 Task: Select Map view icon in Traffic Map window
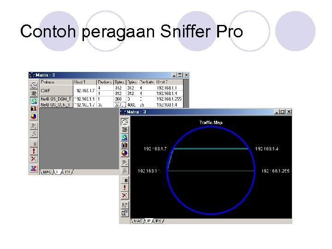point(125,122)
